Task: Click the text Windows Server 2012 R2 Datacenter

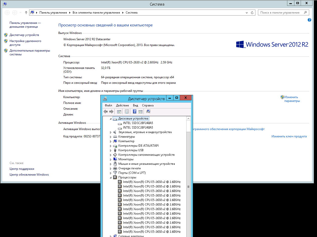Action: click(x=87, y=39)
